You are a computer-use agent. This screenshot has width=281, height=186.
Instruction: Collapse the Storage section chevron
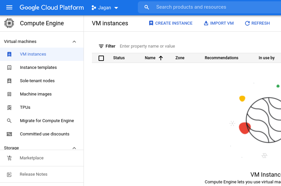(x=74, y=148)
